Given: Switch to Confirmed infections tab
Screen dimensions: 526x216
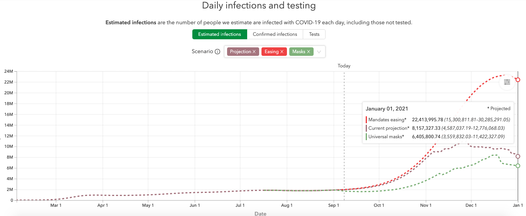Looking at the screenshot, I should coord(275,34).
